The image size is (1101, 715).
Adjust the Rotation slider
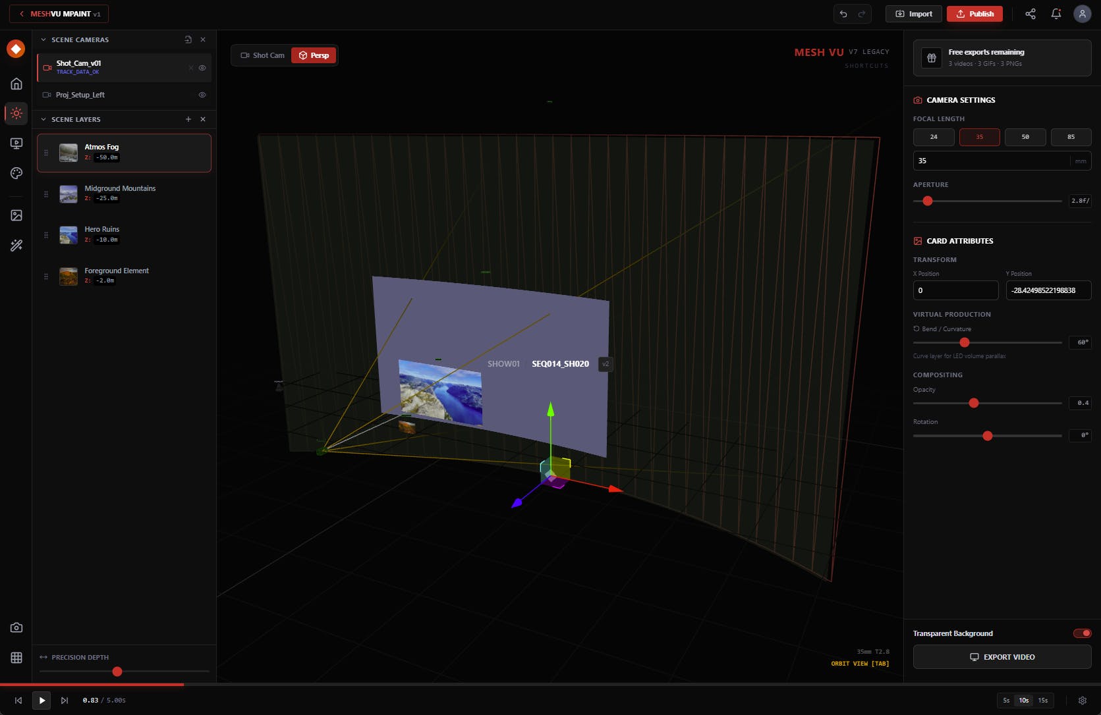point(987,436)
